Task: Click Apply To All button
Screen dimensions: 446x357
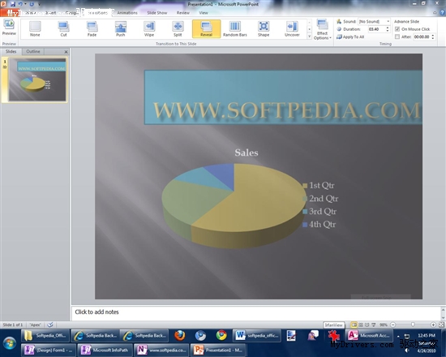Action: click(350, 37)
